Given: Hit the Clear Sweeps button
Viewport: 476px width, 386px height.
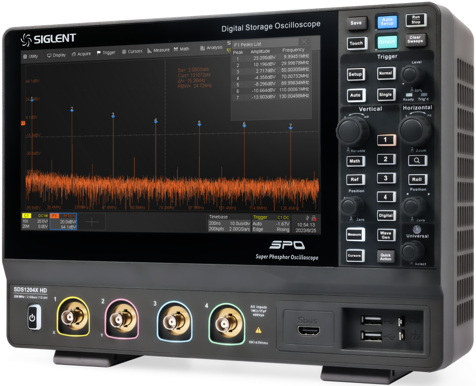Looking at the screenshot, I should [416, 39].
